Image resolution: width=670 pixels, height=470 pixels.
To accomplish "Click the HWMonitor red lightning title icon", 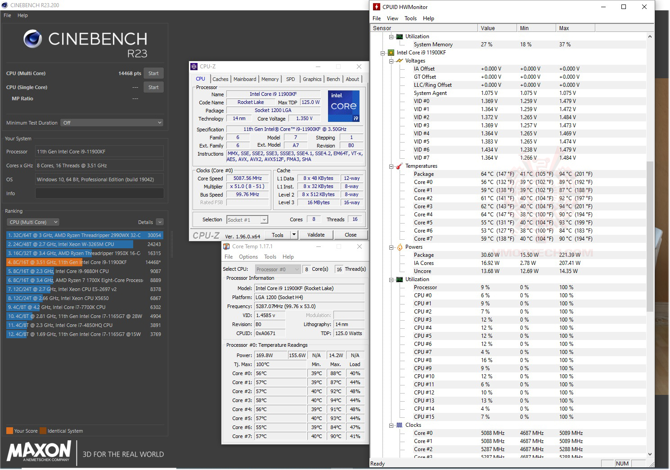I will point(377,7).
